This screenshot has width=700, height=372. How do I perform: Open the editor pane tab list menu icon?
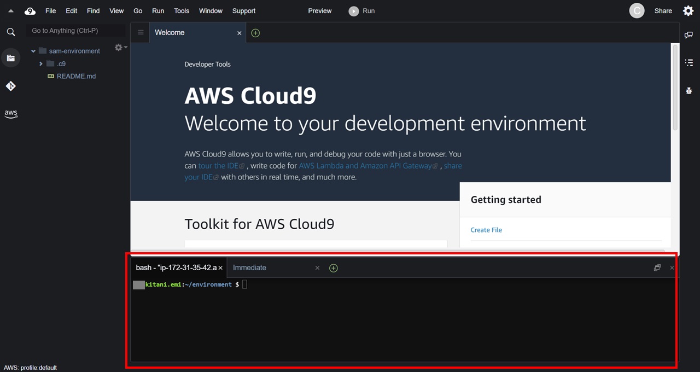(141, 32)
